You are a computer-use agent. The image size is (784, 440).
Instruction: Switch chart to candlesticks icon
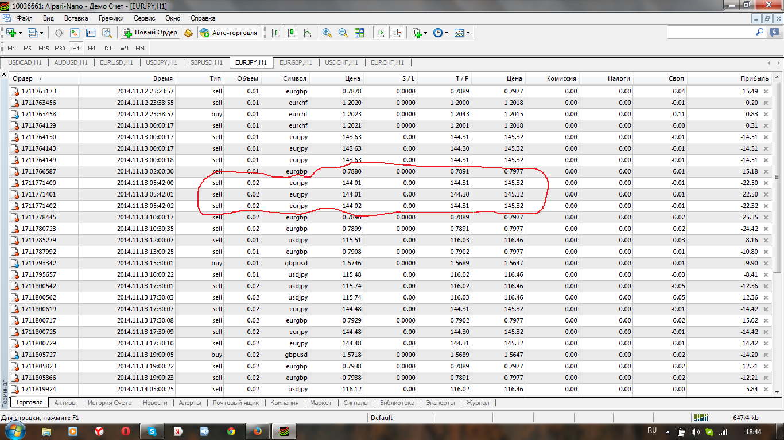point(291,33)
